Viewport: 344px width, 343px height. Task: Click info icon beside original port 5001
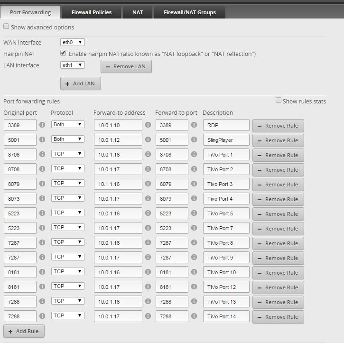pyautogui.click(x=42, y=139)
